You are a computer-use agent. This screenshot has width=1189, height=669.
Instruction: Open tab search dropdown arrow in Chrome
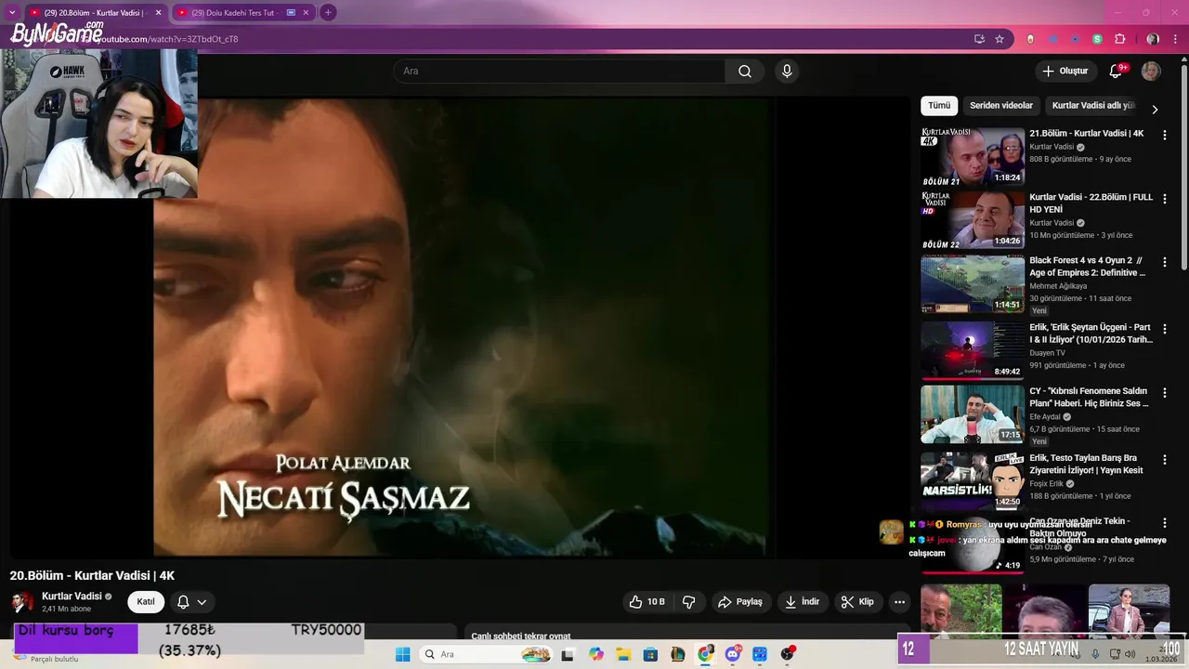pos(11,13)
